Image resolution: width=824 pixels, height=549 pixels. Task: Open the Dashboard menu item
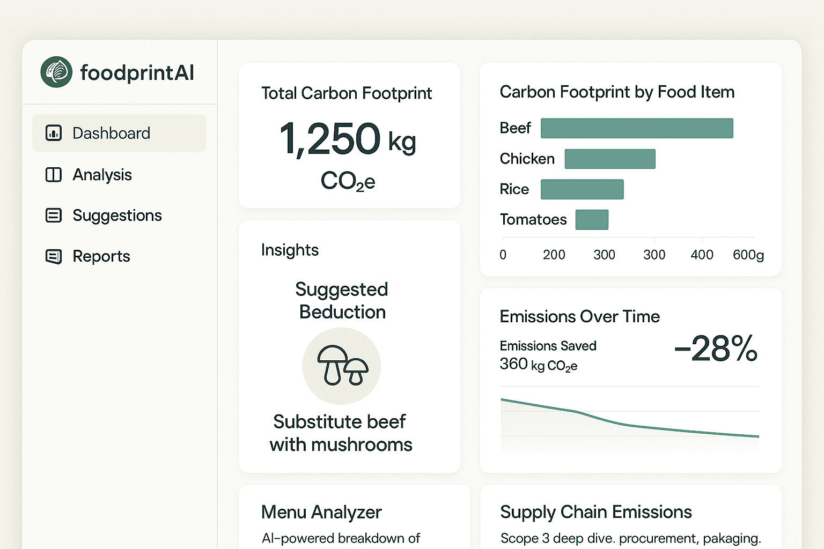point(112,133)
